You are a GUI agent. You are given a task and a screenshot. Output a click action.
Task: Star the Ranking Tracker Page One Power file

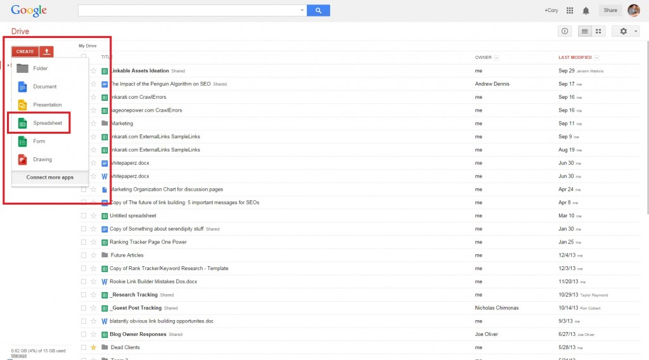coord(94,242)
